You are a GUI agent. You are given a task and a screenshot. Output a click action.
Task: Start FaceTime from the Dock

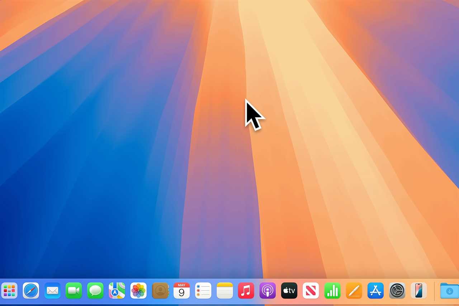click(x=74, y=291)
